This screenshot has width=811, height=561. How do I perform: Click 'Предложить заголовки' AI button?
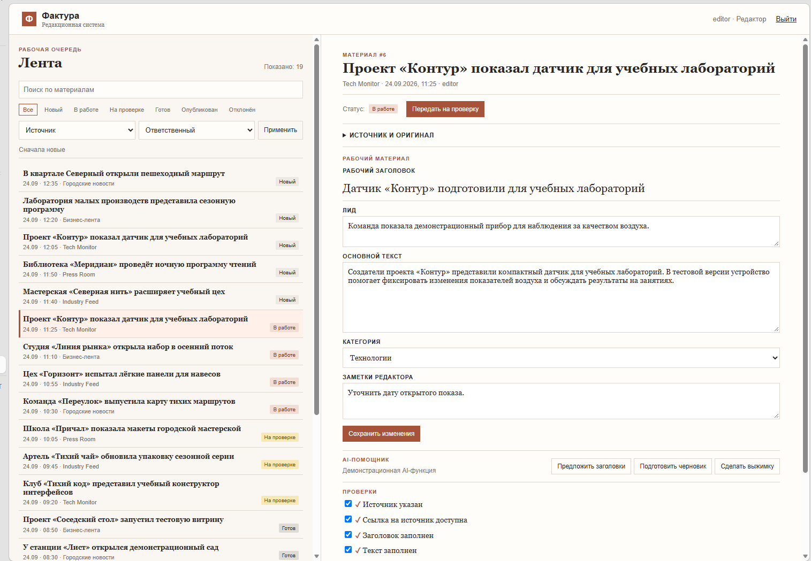pyautogui.click(x=591, y=466)
